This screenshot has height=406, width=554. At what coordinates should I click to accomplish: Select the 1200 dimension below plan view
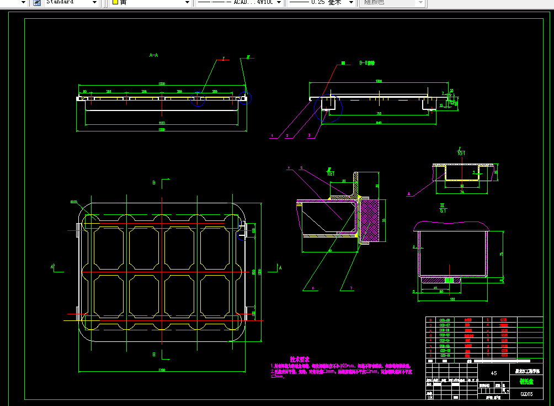click(162, 370)
